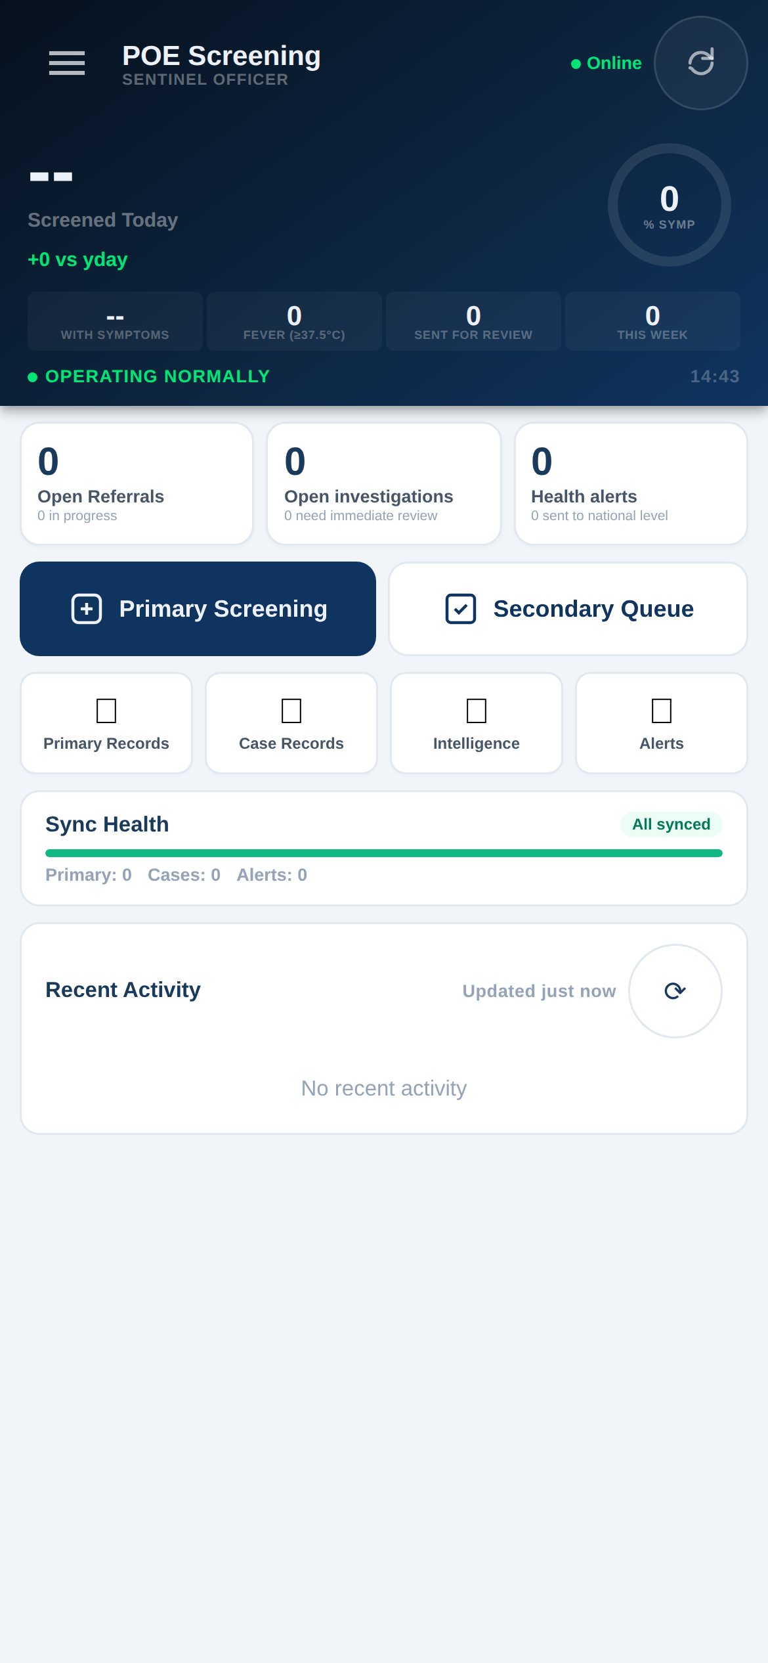Screen dimensions: 768x1663
Task: Click the 0 sent to national level text
Action: point(599,516)
